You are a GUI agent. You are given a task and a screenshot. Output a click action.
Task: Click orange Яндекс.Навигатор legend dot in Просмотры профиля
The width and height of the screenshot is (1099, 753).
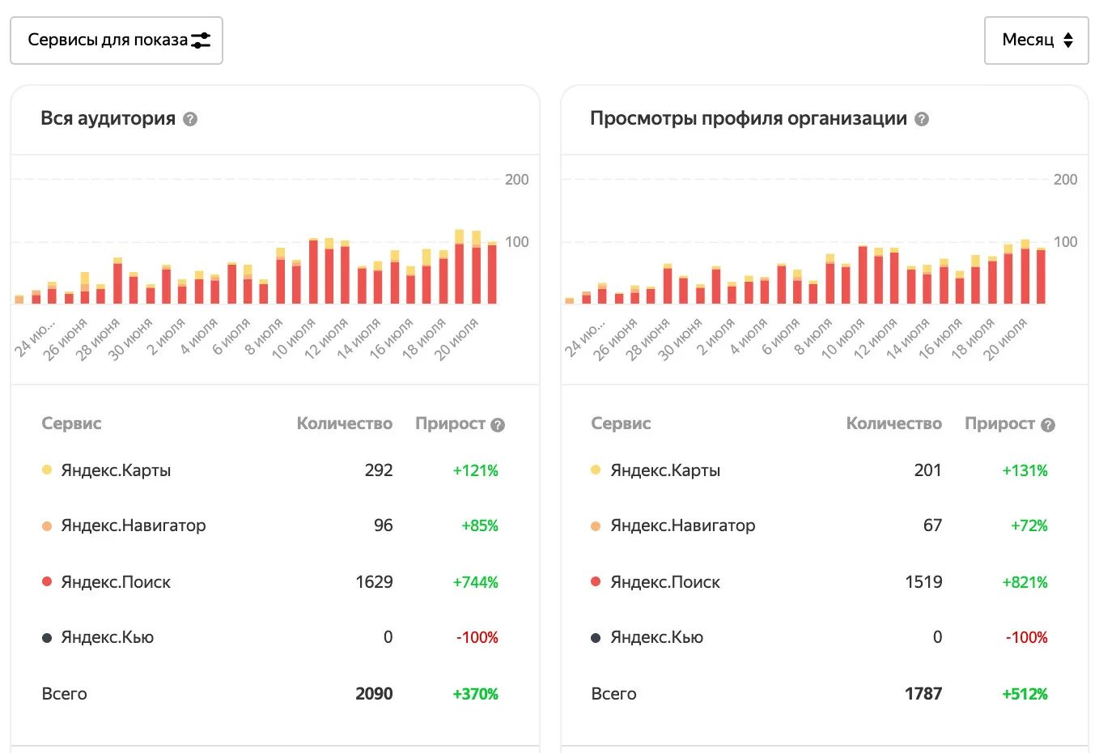coord(596,526)
